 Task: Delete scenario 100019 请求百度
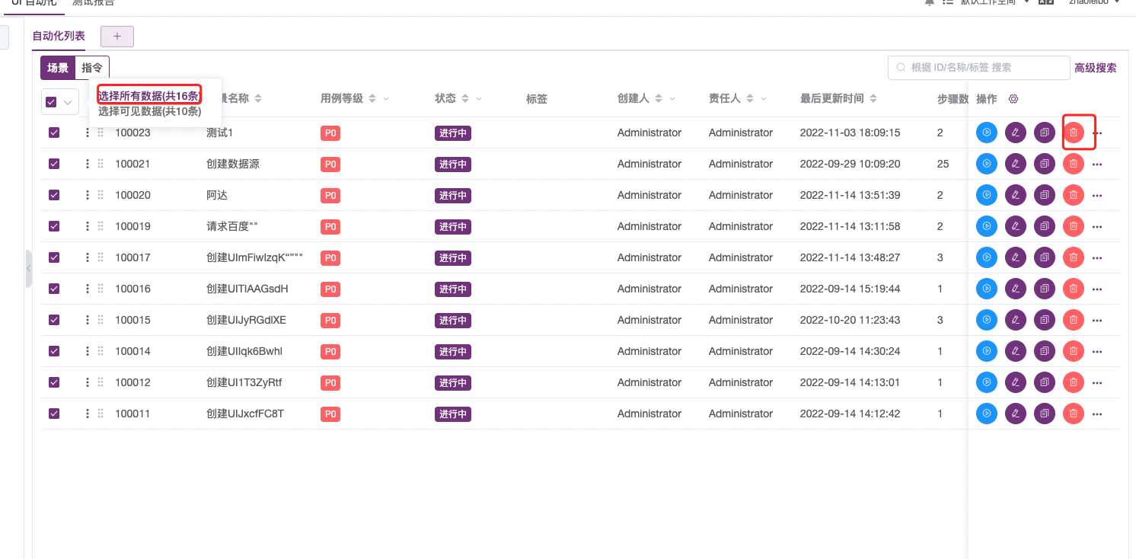coord(1074,226)
